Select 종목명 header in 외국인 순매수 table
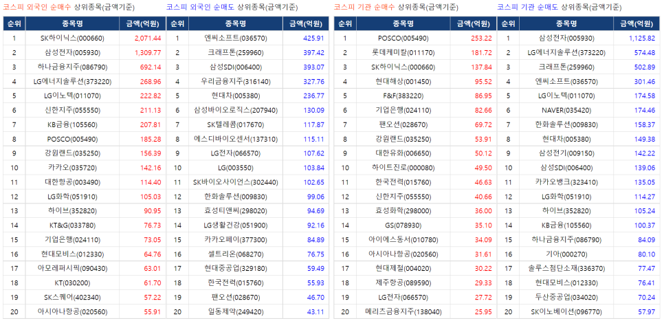Viewport: 664px width, 321px height. pos(72,23)
